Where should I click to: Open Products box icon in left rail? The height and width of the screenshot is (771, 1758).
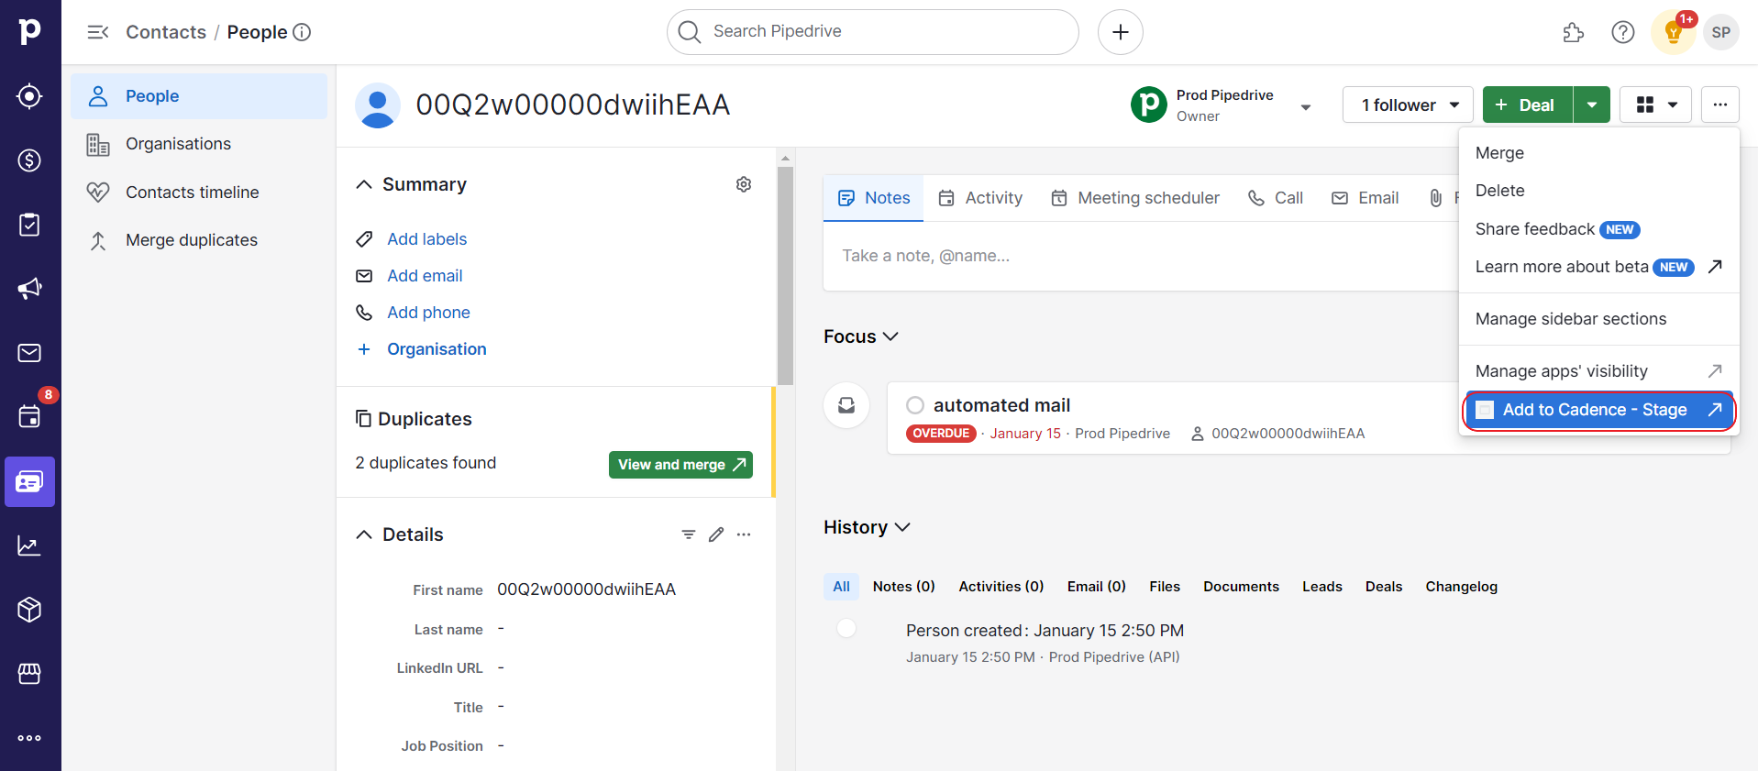pyautogui.click(x=29, y=610)
